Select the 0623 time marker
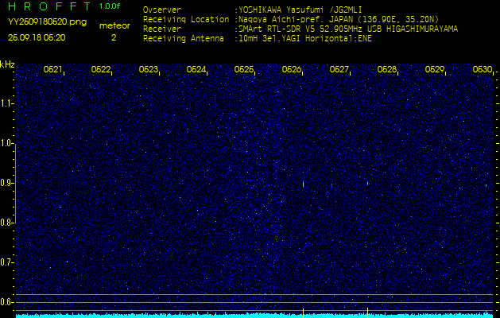The height and width of the screenshot is (318, 500). tap(149, 70)
